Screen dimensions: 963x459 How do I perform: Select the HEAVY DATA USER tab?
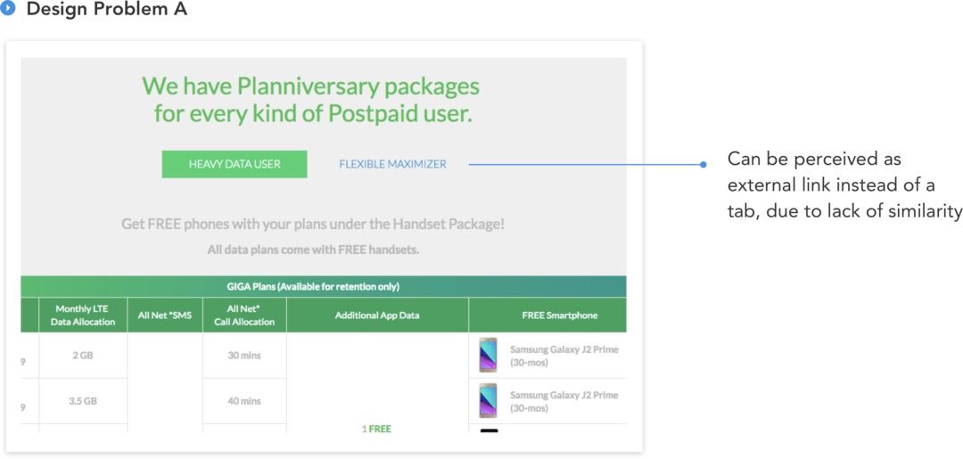coord(235,165)
